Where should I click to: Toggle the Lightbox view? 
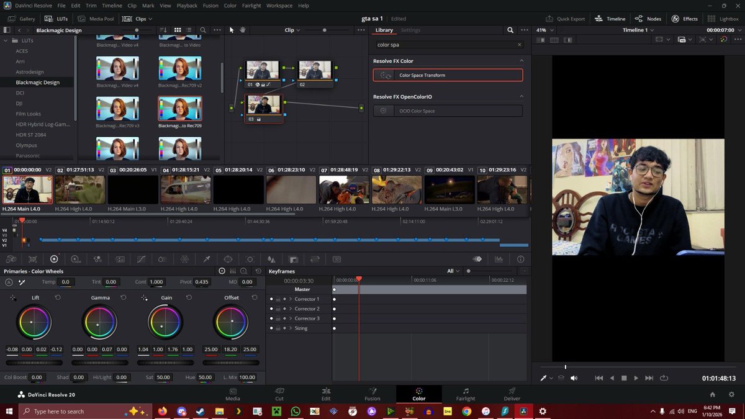tap(724, 19)
